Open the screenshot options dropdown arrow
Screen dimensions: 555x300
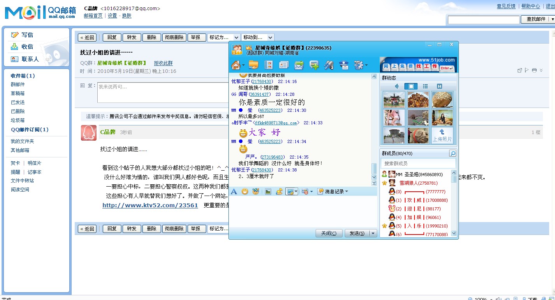pos(296,191)
